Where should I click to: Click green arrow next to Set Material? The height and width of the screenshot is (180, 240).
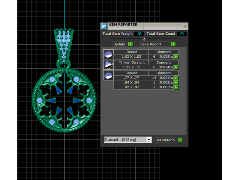(180, 140)
